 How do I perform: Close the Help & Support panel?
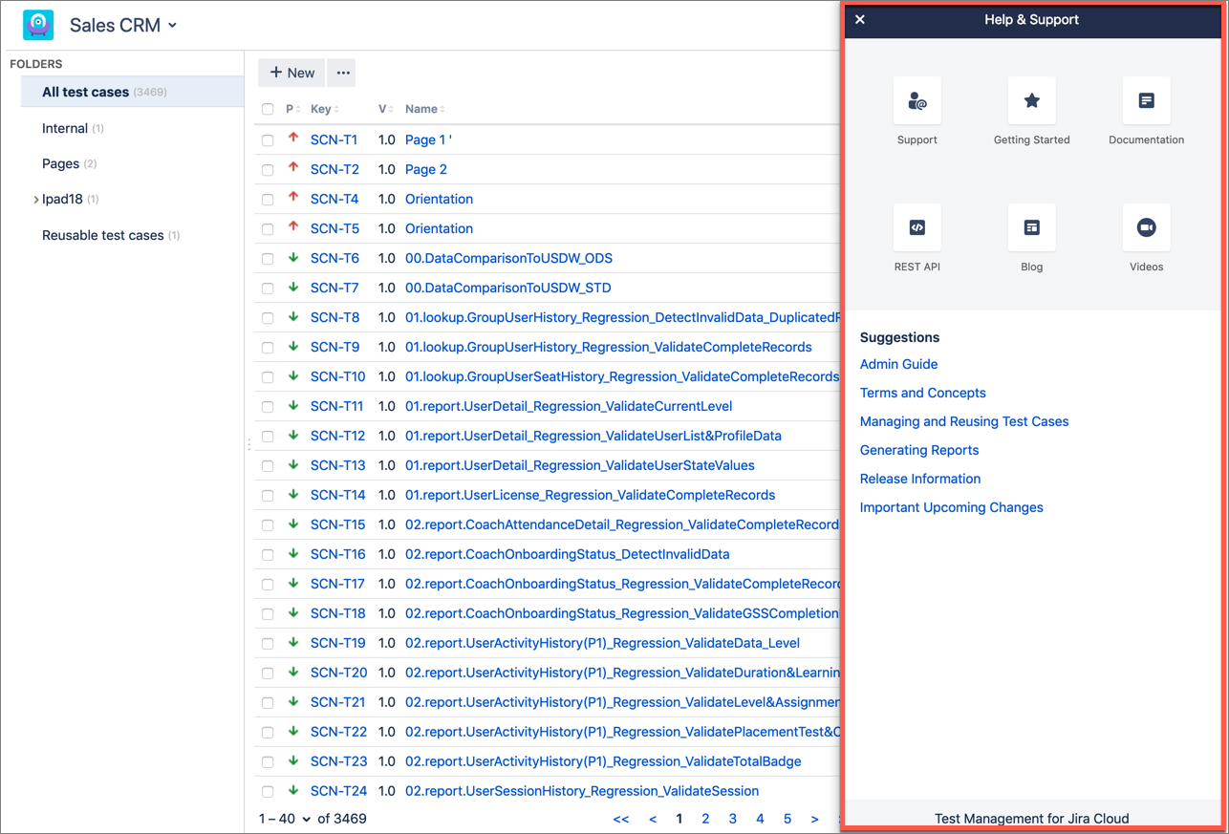click(x=860, y=20)
